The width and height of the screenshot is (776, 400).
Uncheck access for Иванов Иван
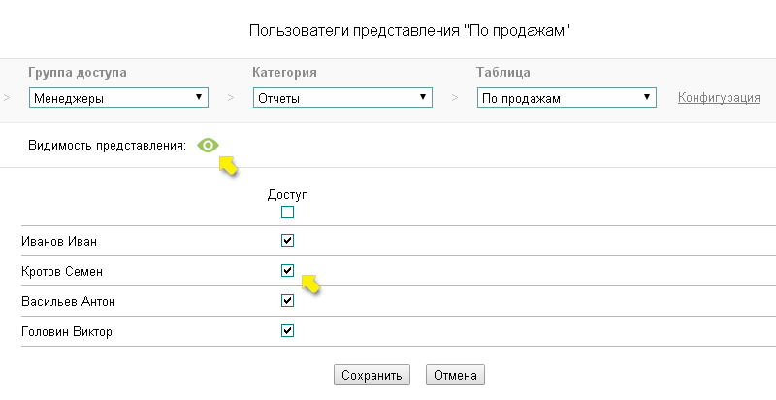coord(287,241)
